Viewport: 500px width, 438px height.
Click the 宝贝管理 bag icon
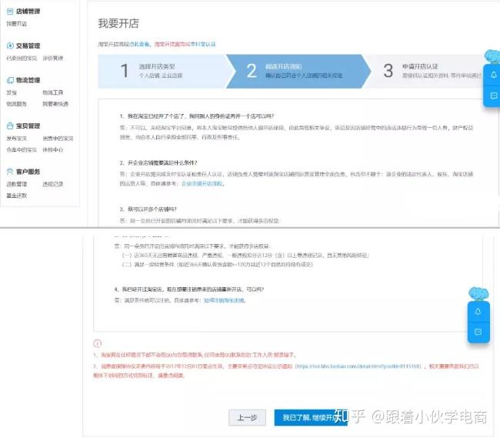click(x=10, y=125)
